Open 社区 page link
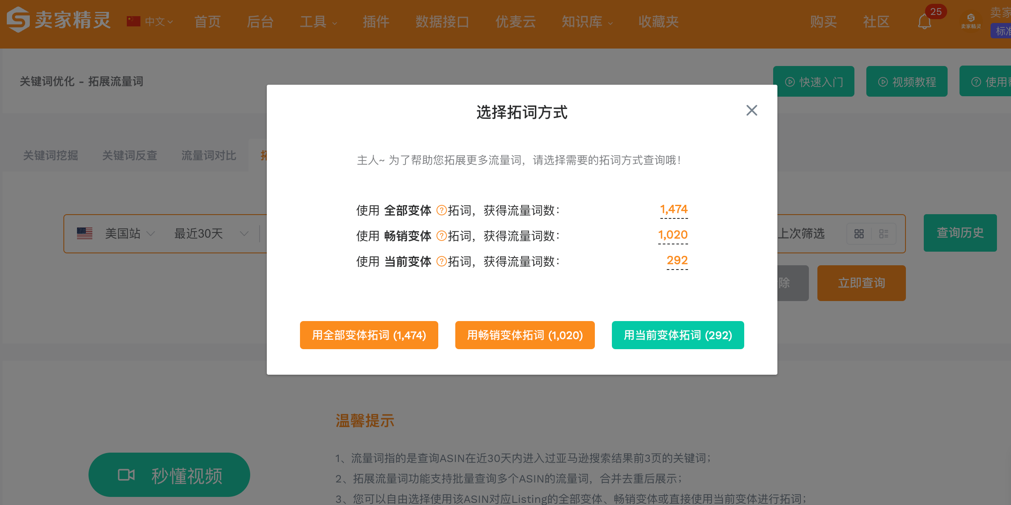Screen dimensions: 1011x505 pyautogui.click(x=876, y=21)
